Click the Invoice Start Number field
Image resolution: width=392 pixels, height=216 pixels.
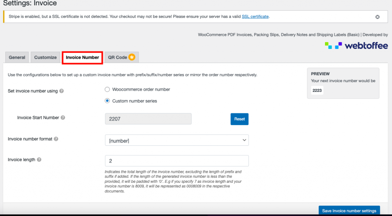click(148, 119)
